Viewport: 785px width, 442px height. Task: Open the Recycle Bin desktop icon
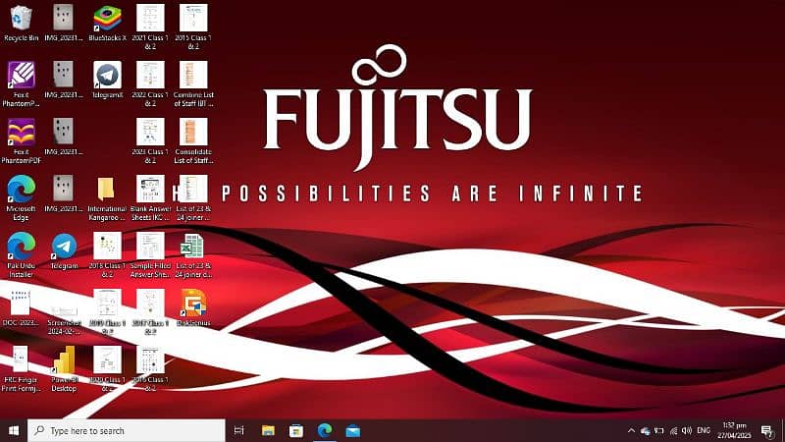[x=21, y=23]
